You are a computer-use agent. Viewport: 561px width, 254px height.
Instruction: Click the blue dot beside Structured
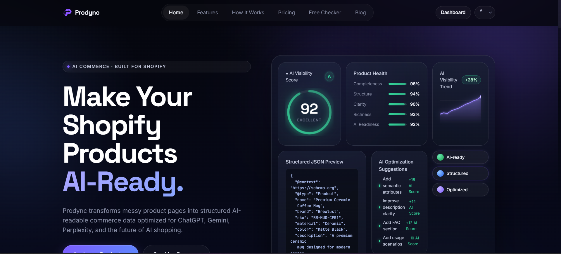[440, 173]
